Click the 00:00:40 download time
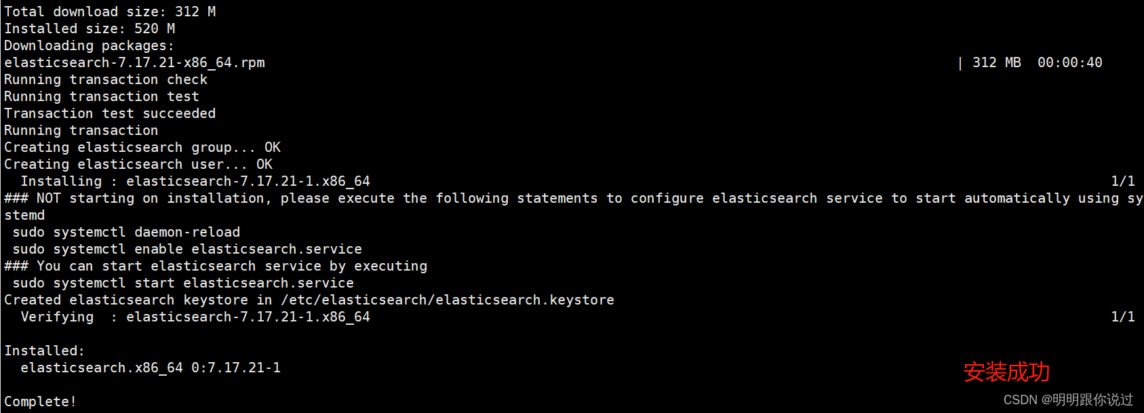 coord(1069,62)
